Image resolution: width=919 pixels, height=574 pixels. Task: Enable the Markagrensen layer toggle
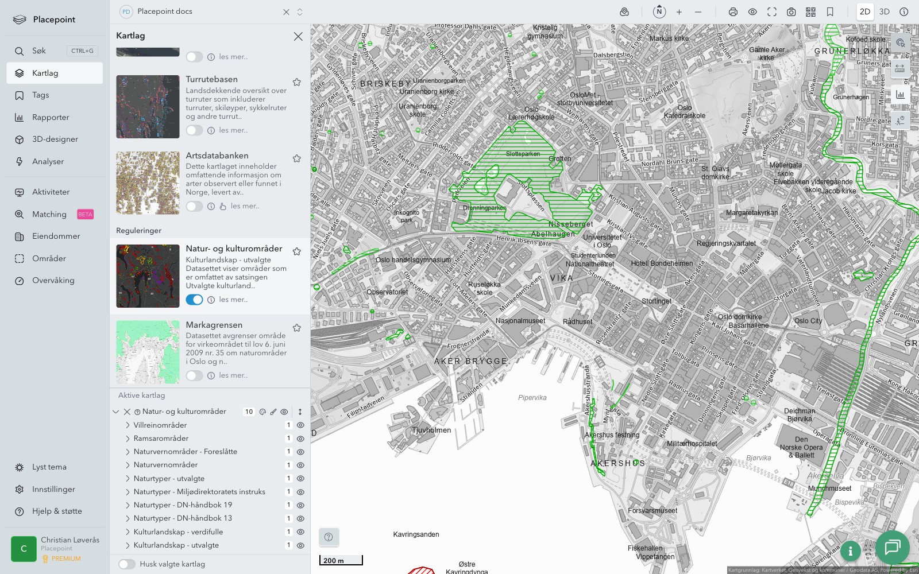click(194, 375)
